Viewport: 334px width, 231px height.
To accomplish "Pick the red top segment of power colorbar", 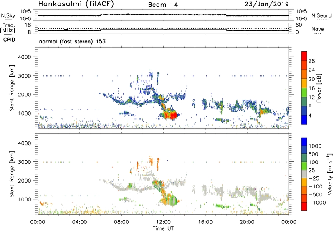I will tap(304, 56).
